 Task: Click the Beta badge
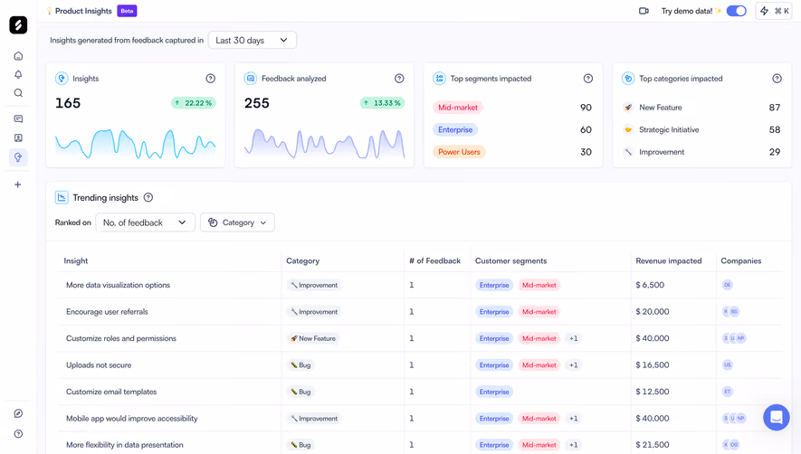(x=127, y=11)
